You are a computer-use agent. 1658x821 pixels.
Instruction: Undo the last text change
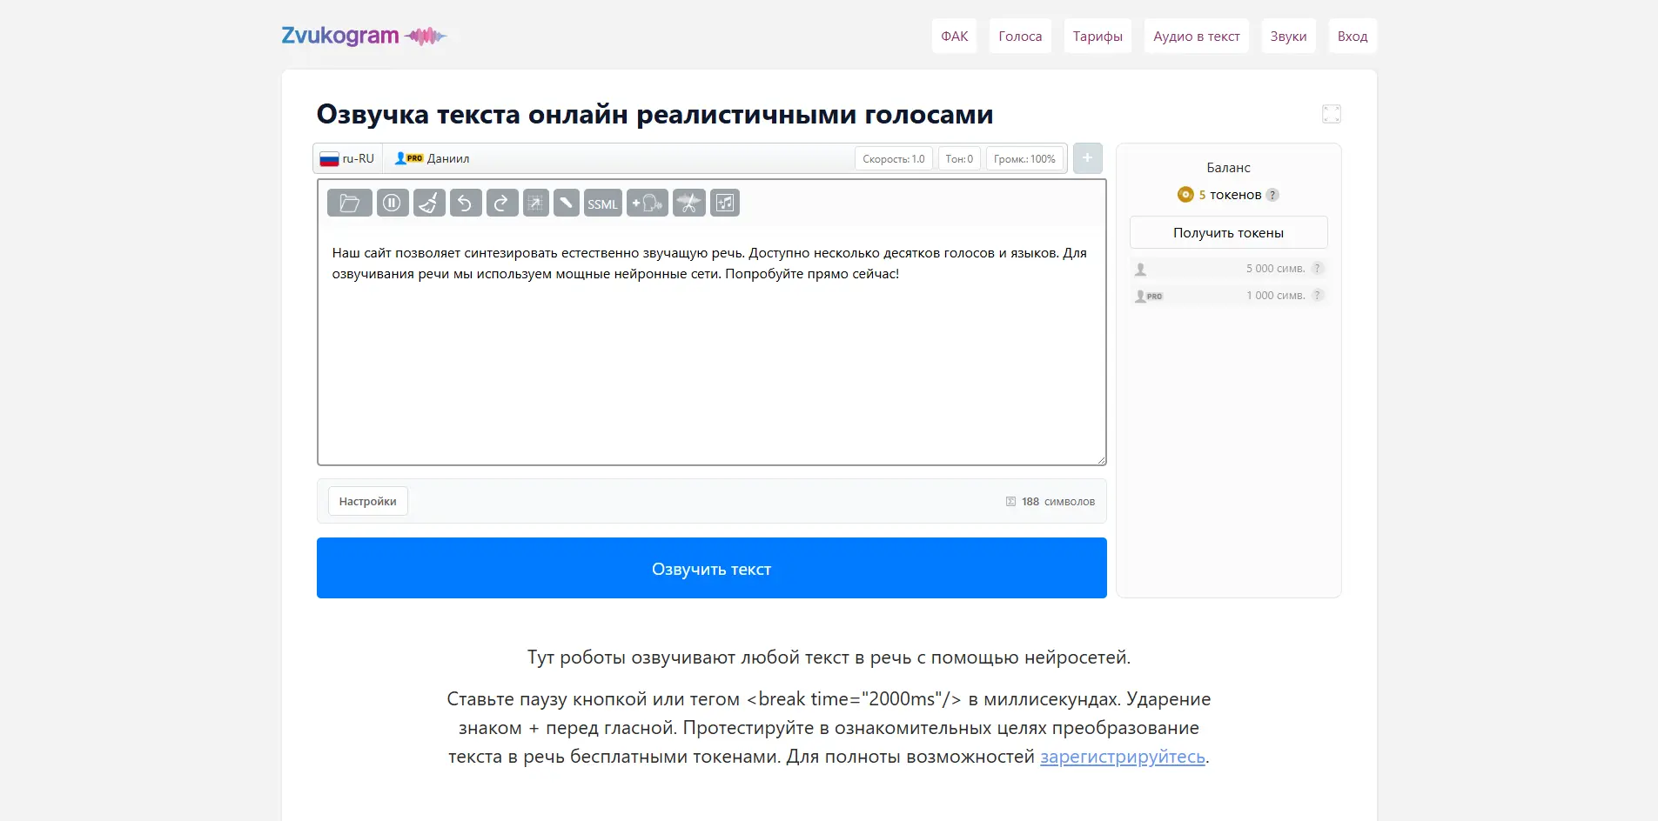tap(465, 203)
